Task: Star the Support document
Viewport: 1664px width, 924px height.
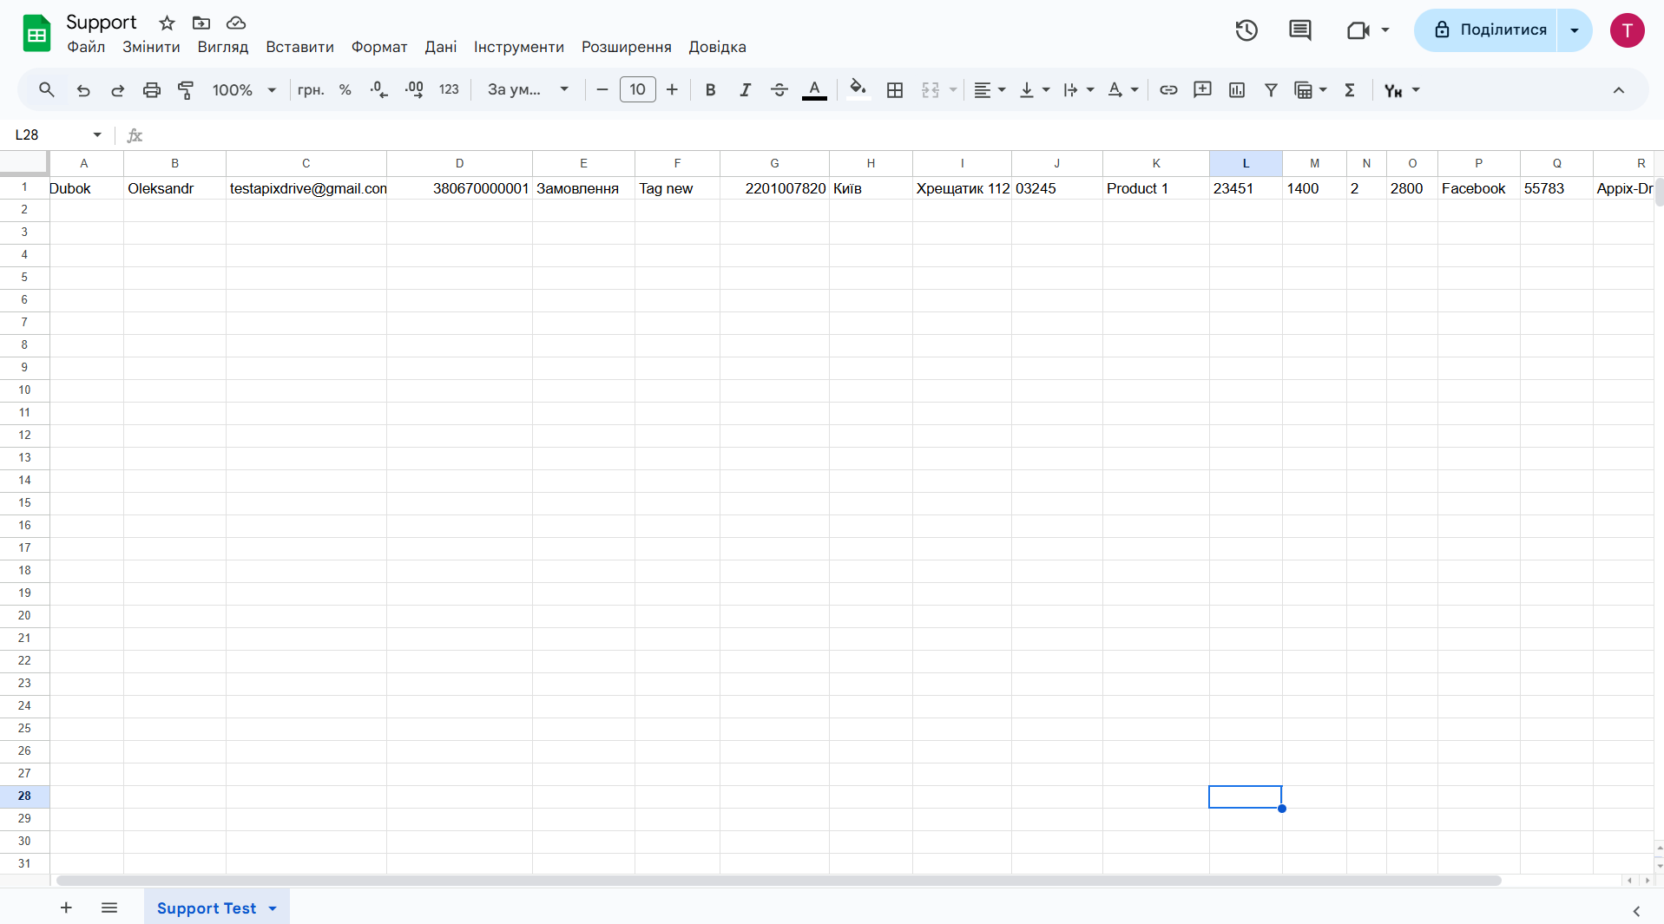Action: [168, 23]
